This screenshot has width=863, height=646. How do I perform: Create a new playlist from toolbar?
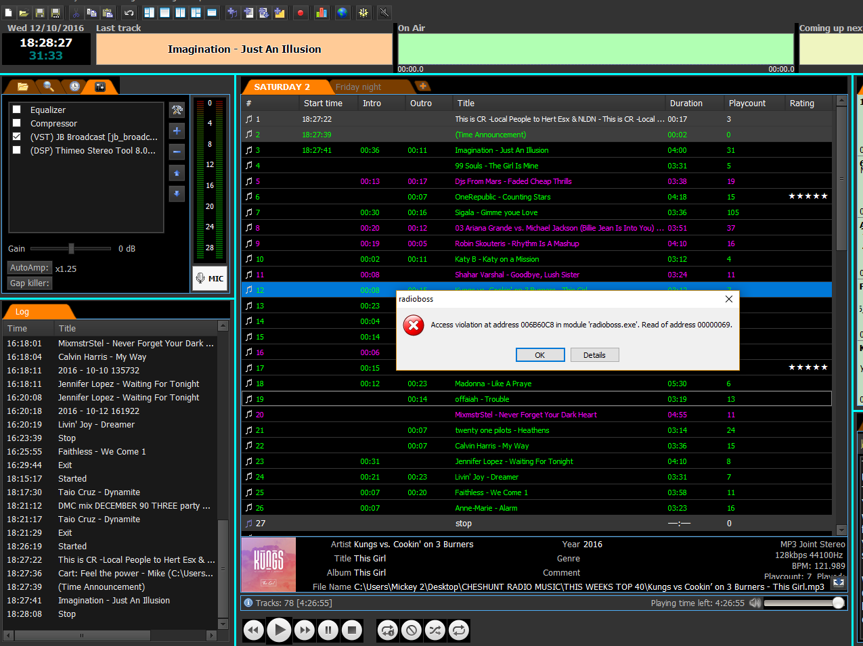(x=9, y=13)
